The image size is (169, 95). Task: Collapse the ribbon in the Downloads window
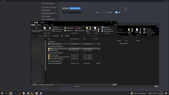(x=114, y=25)
